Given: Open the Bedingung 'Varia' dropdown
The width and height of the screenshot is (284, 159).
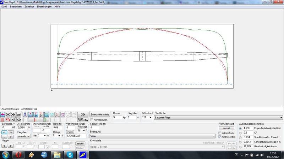Looking at the screenshot, I should point(213,136).
